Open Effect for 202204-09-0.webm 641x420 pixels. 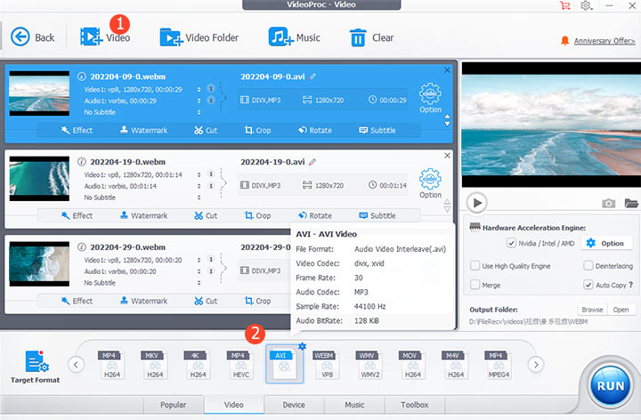pyautogui.click(x=77, y=130)
